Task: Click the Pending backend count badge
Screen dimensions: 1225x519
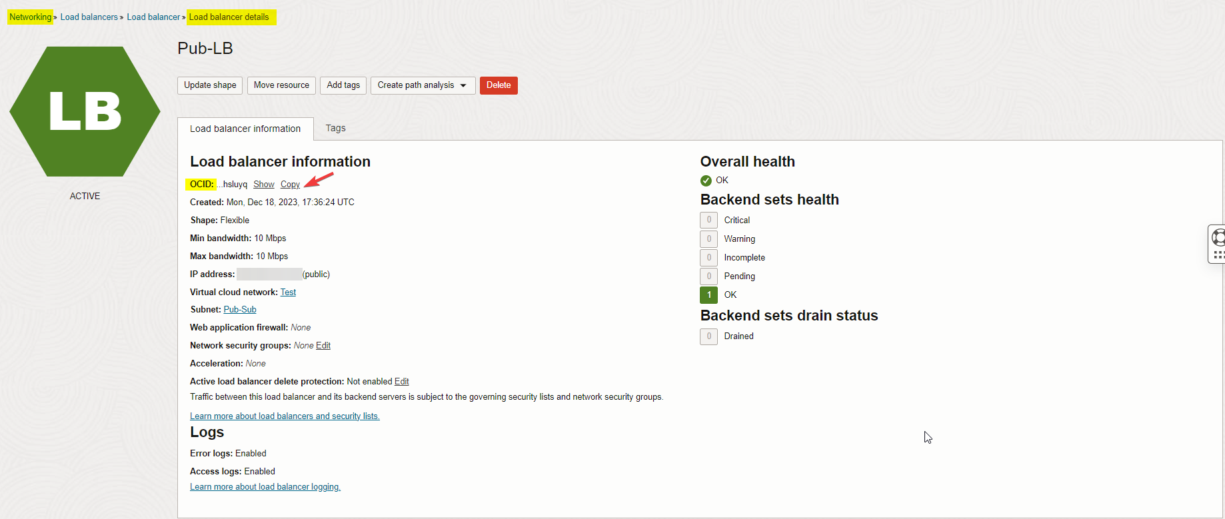Action: click(708, 276)
